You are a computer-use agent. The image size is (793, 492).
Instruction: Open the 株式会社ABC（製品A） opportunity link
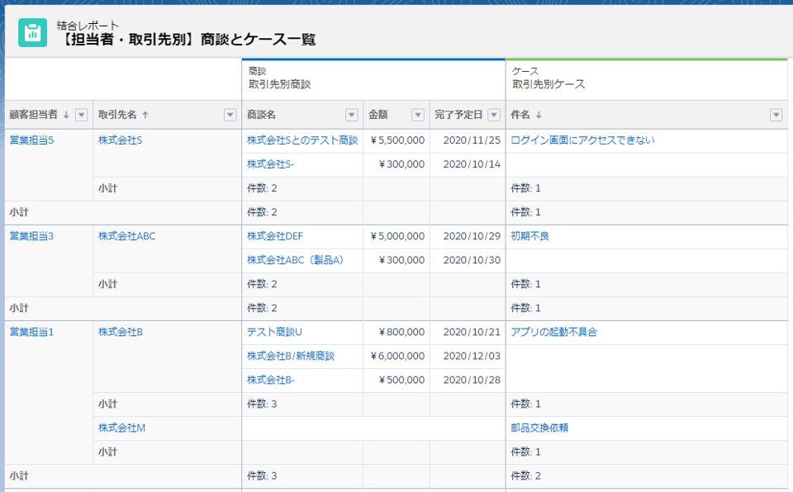pyautogui.click(x=296, y=260)
